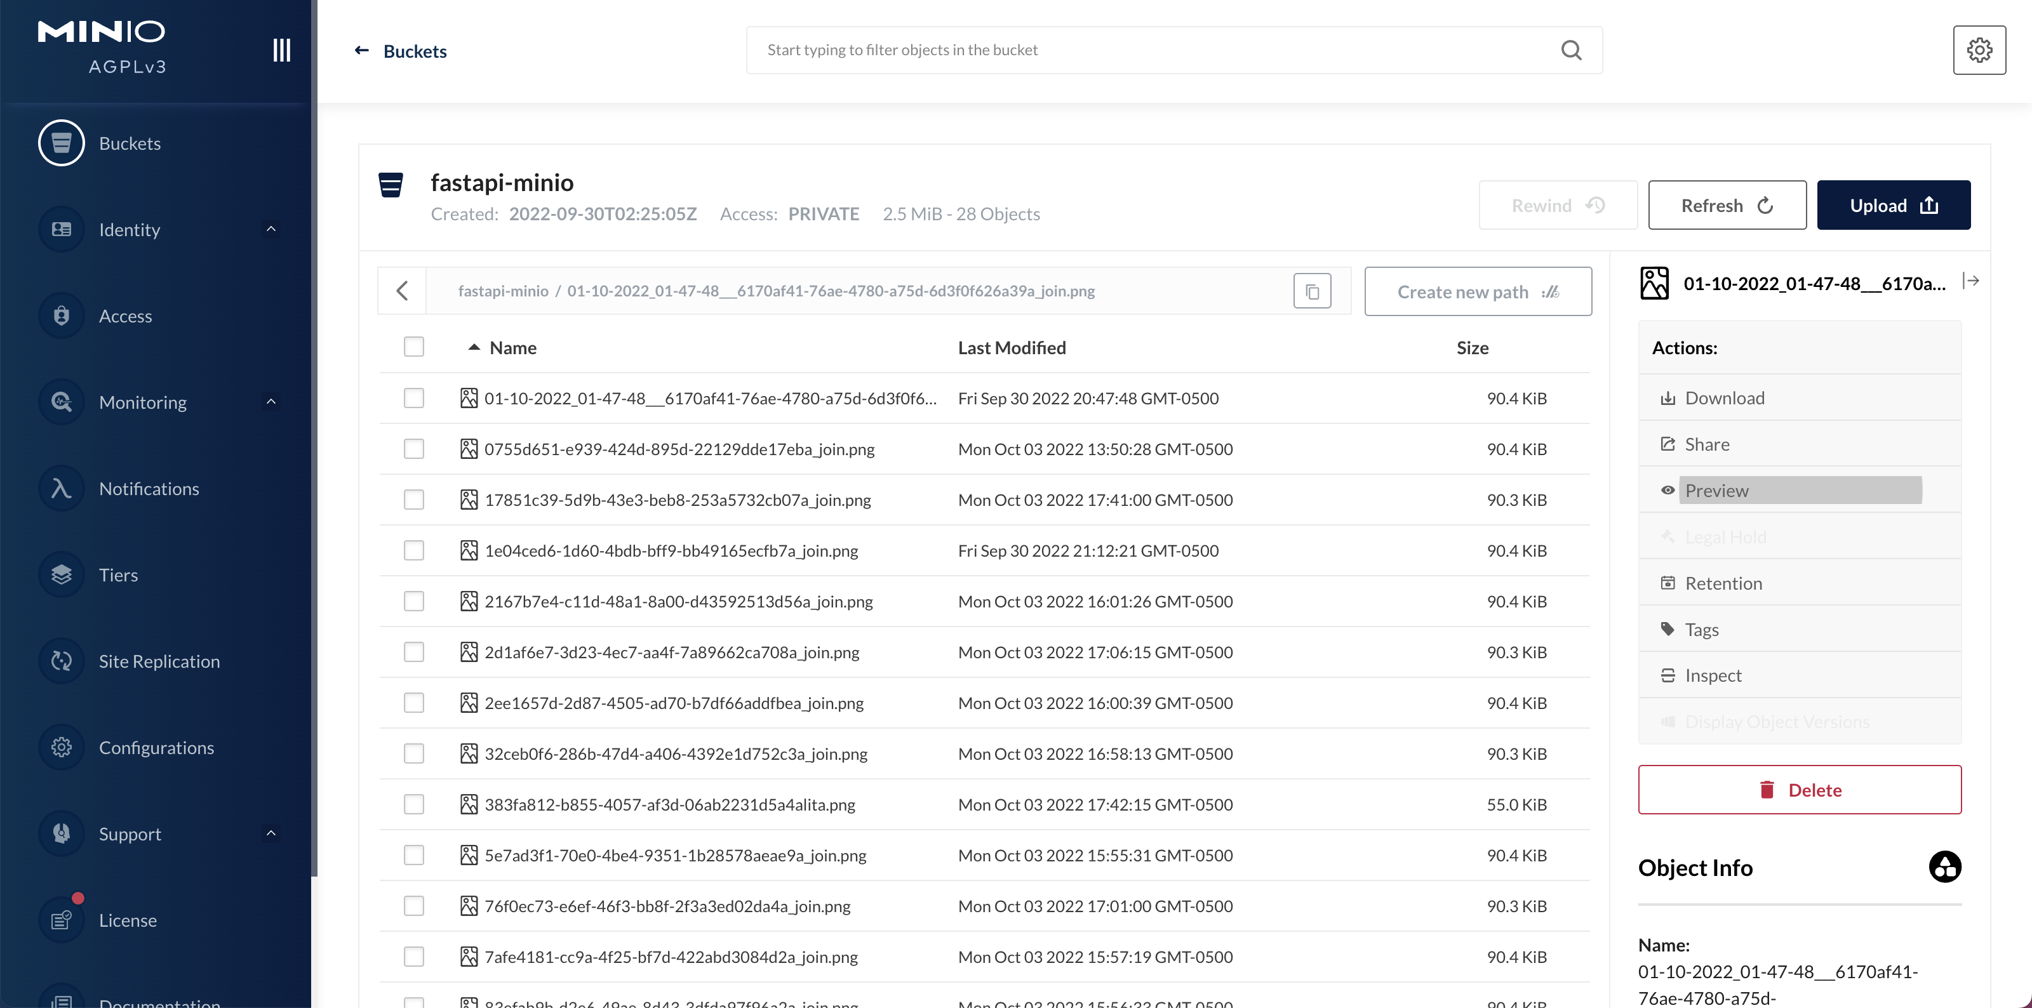Viewport: 2032px width, 1008px height.
Task: Open bucket settings gear icon
Action: click(1979, 50)
